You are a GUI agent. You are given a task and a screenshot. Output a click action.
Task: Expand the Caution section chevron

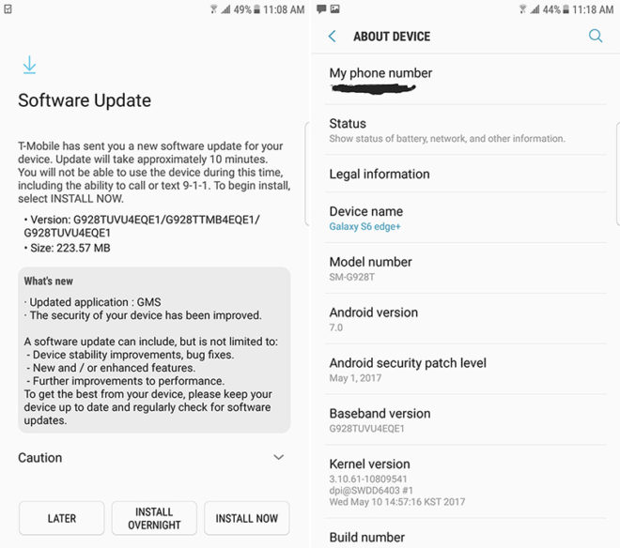click(x=278, y=457)
